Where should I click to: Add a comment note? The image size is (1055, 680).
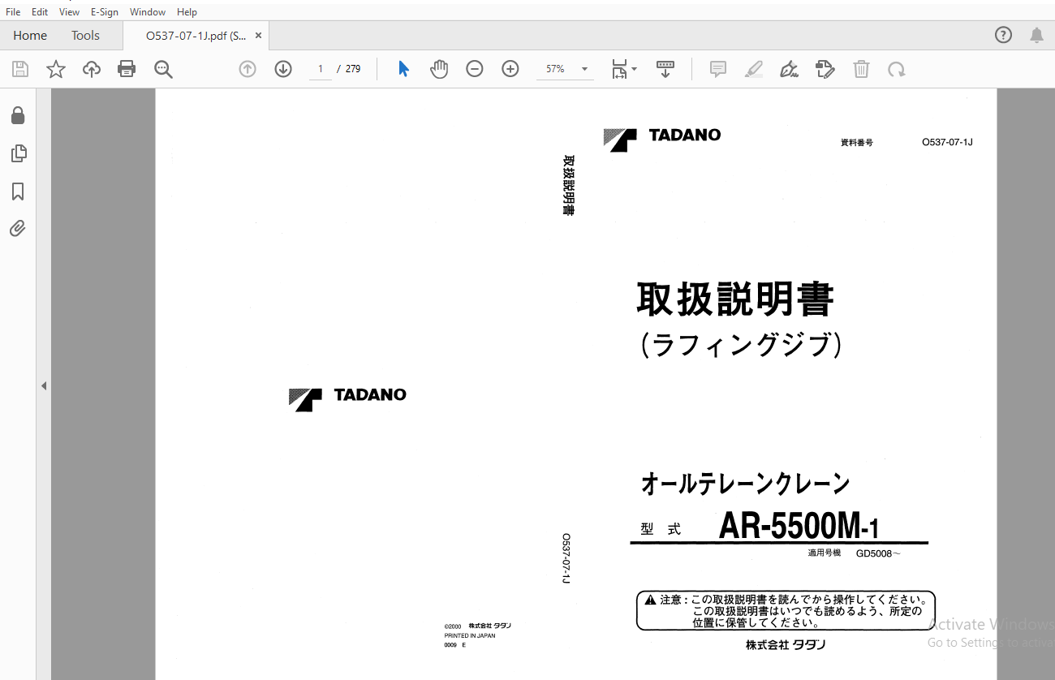718,69
